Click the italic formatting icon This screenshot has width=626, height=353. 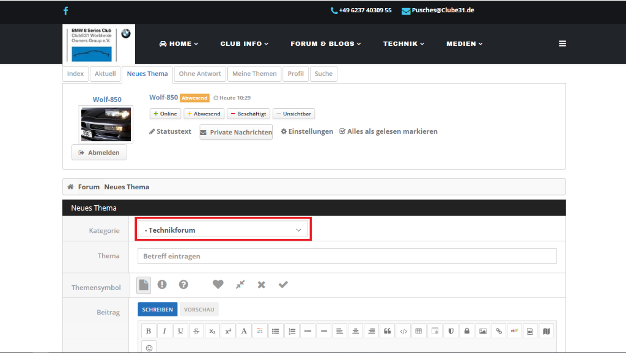coord(164,331)
